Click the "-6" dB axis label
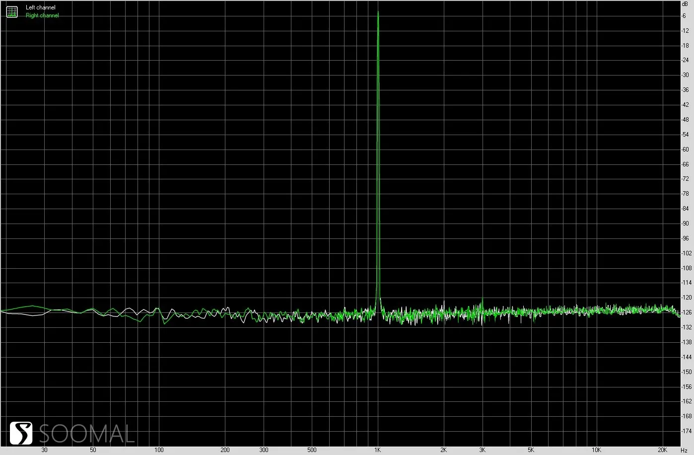 coord(684,16)
